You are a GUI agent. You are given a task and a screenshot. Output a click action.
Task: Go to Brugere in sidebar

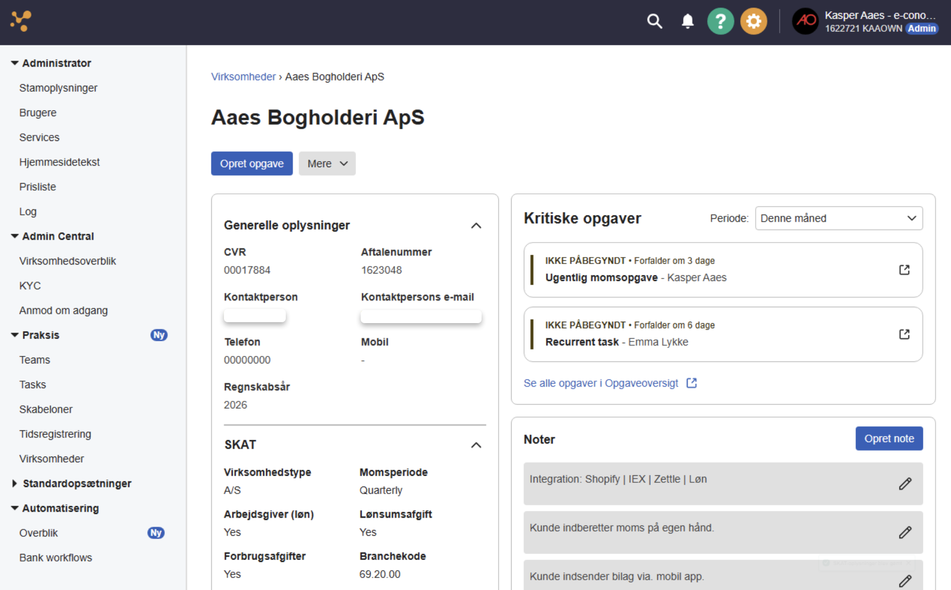[x=37, y=113]
